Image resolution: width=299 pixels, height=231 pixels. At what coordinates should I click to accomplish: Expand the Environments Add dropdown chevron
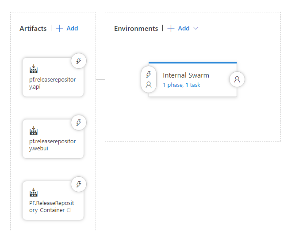pos(196,28)
